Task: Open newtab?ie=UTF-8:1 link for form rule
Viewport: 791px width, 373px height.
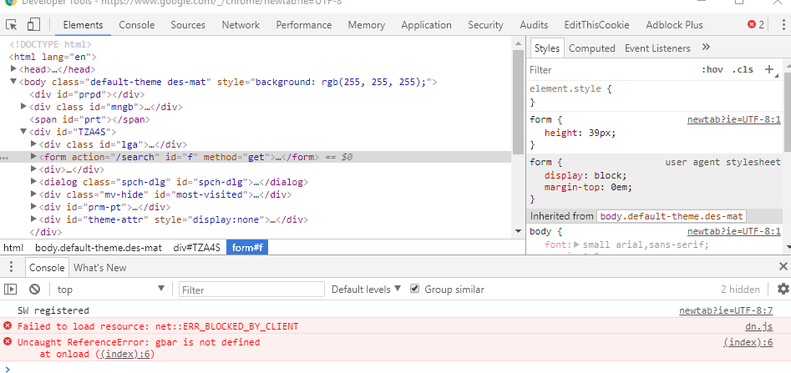Action: pos(734,120)
